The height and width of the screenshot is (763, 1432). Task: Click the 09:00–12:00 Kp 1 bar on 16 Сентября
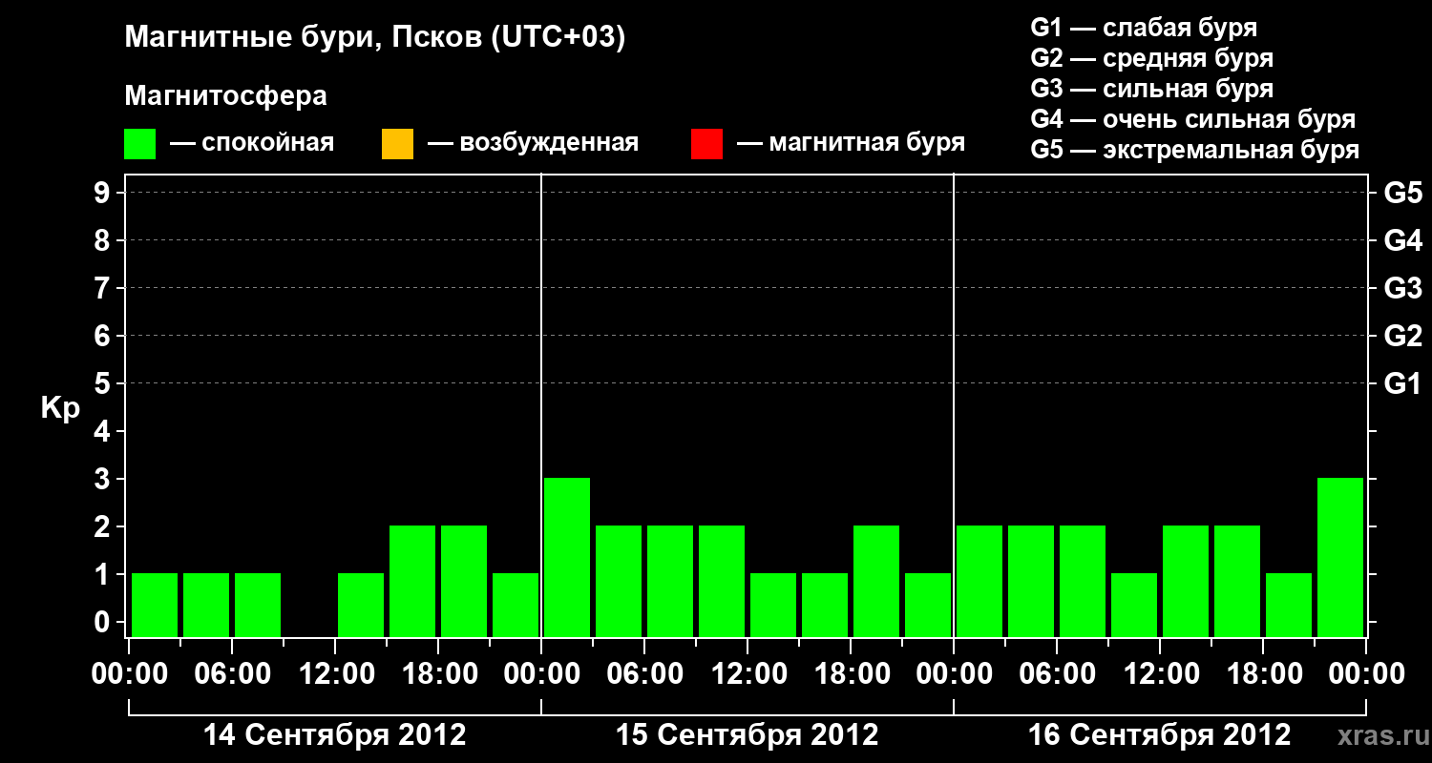[1134, 605]
